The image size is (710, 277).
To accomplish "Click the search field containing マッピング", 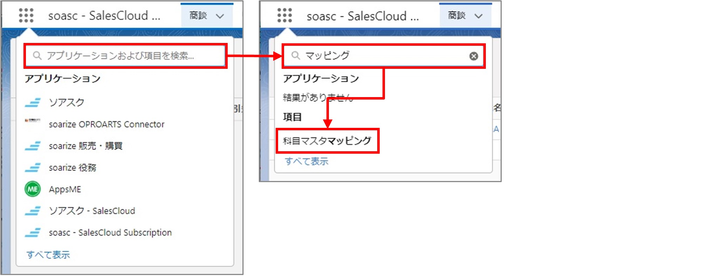I will [384, 56].
